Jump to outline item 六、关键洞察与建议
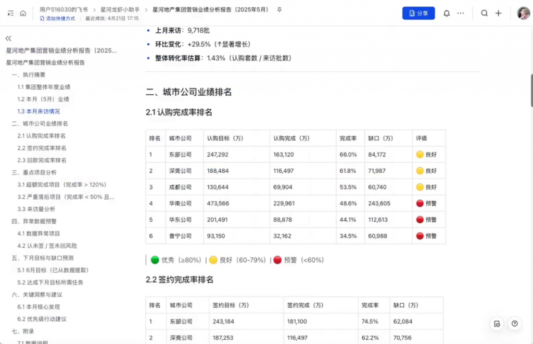 click(x=37, y=295)
